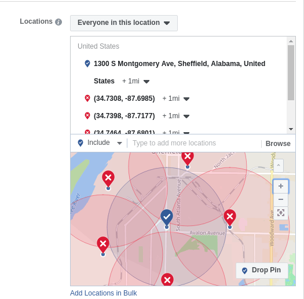Image resolution: width=304 pixels, height=299 pixels.
Task: Click the scroll-up arrow of the locations list
Action: [291, 41]
